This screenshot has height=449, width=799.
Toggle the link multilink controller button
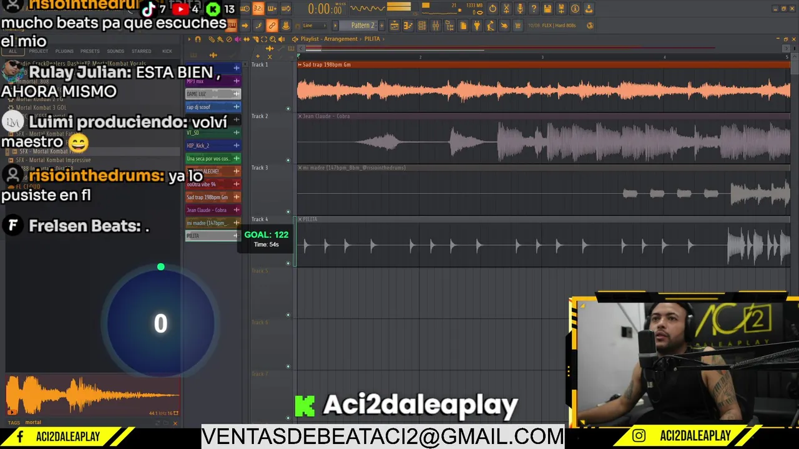coord(272,26)
